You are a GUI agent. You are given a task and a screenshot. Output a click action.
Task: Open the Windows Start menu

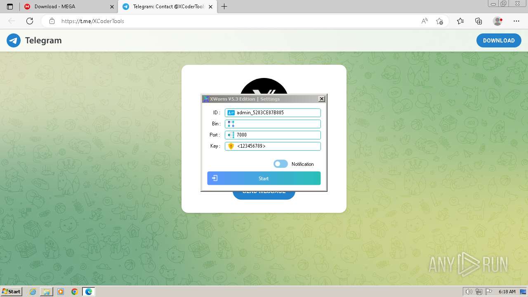(11, 292)
